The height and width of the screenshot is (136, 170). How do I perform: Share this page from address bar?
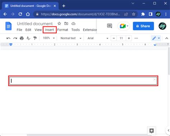coord(126,14)
